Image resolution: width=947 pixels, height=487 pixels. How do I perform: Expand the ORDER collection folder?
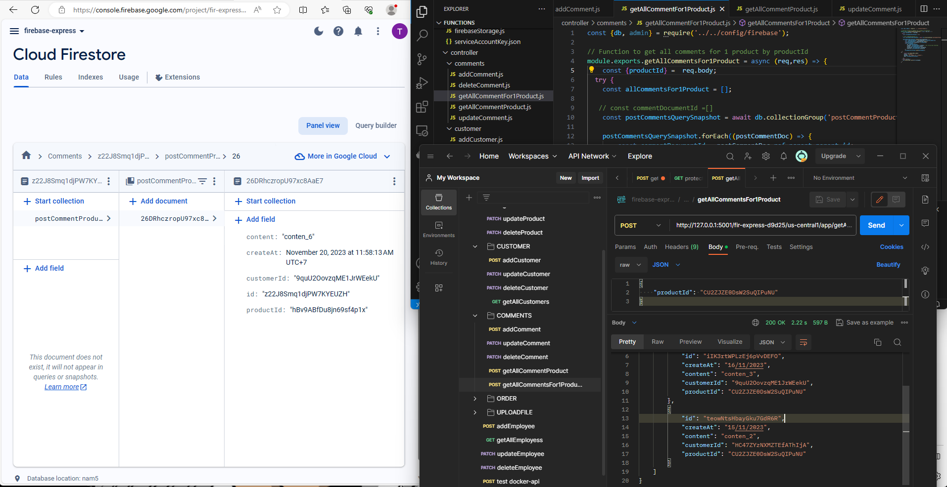(475, 399)
